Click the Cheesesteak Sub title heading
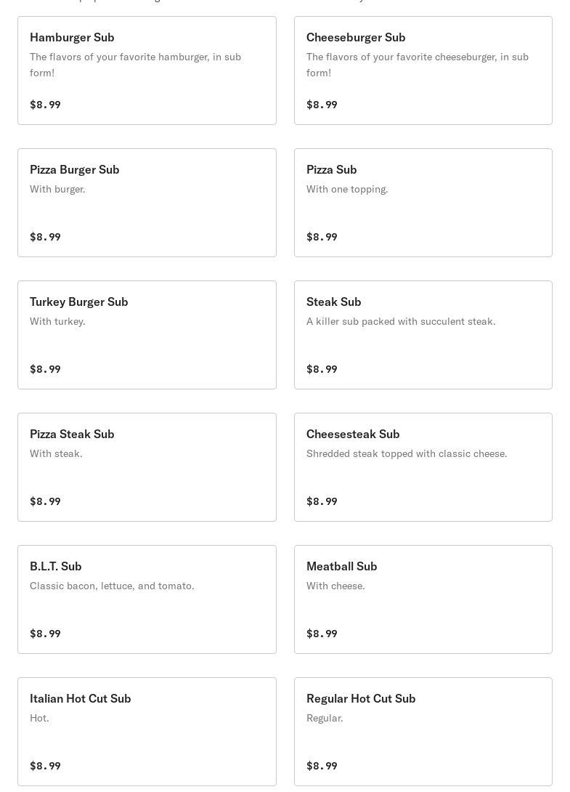 (x=353, y=434)
